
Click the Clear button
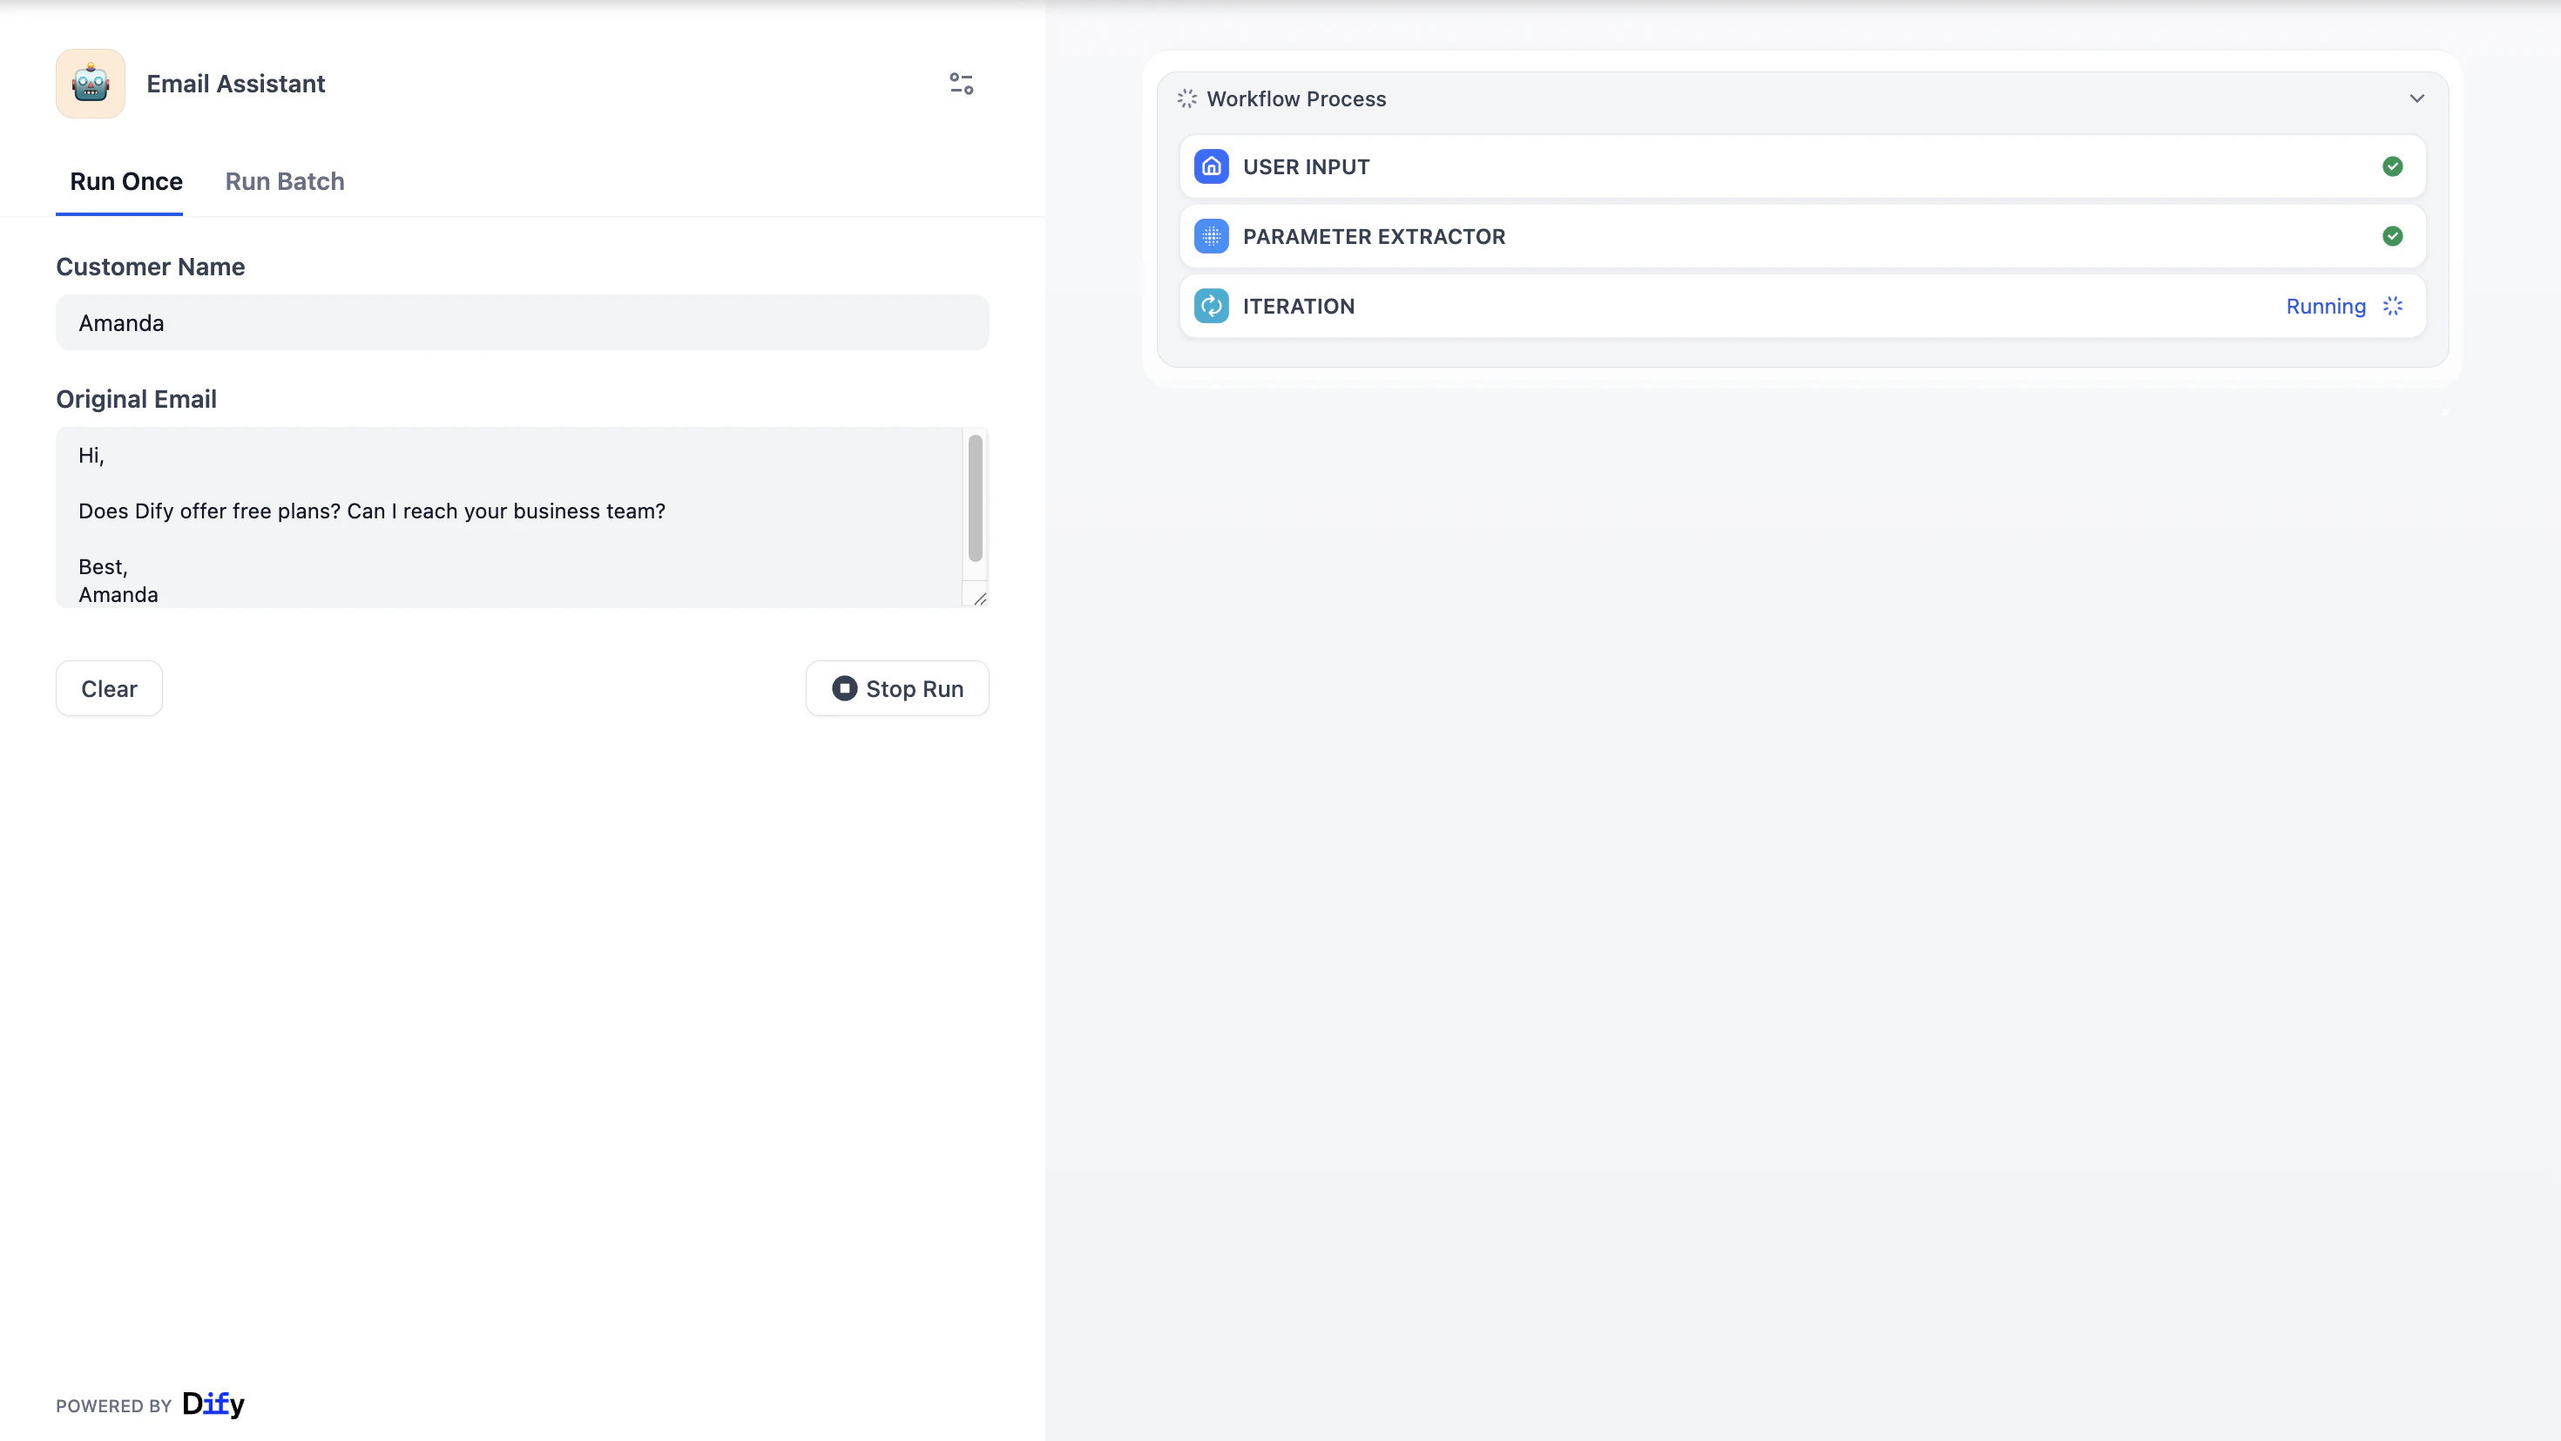[108, 687]
